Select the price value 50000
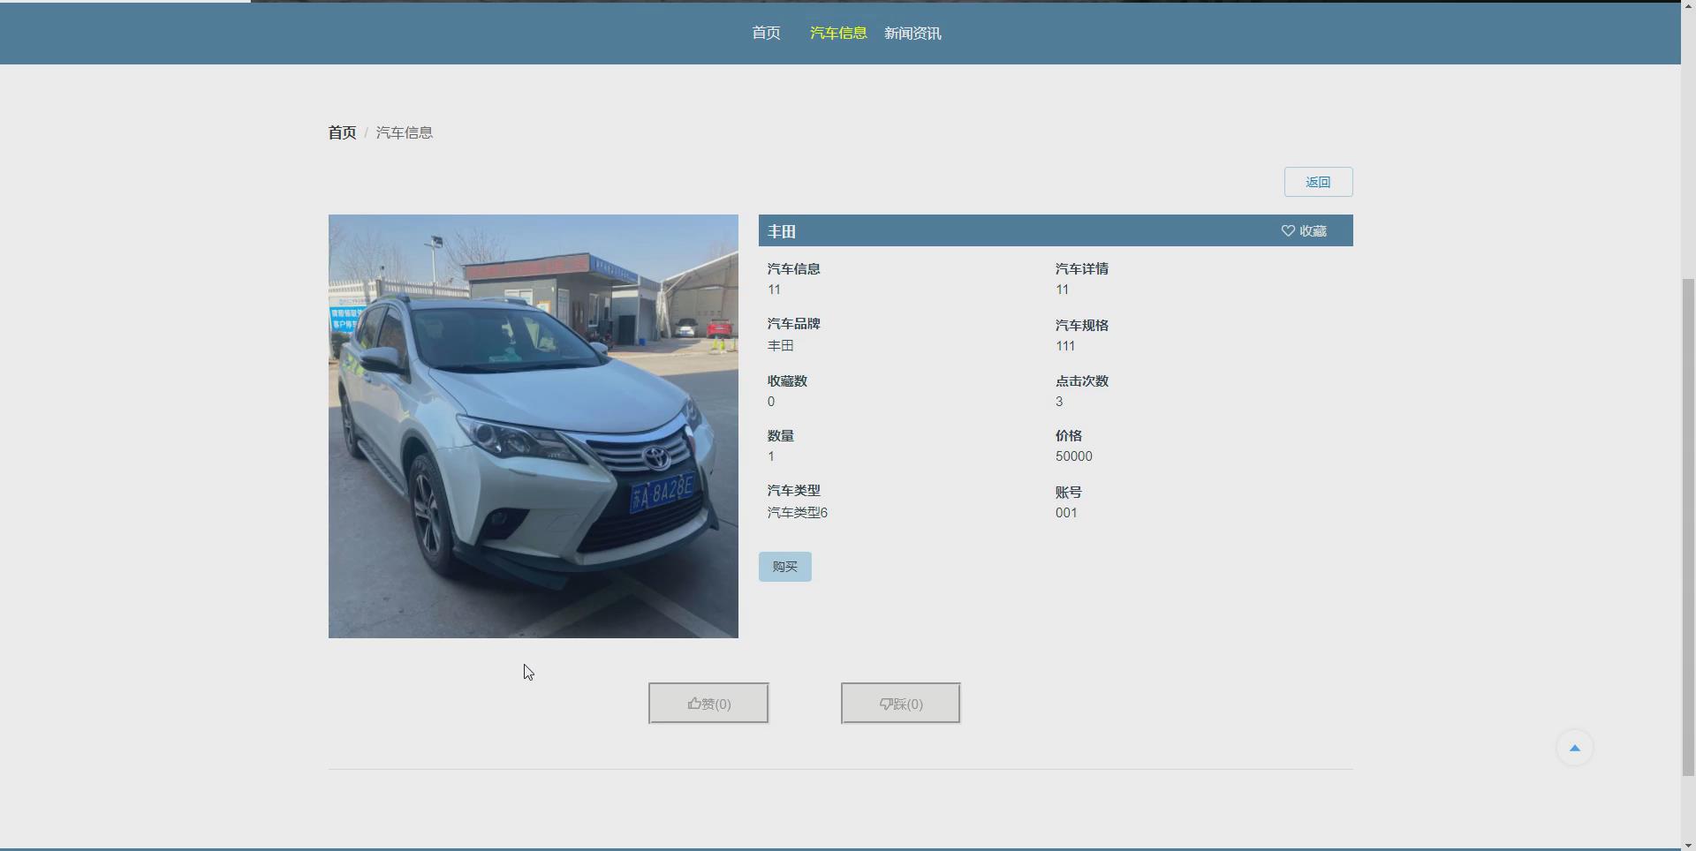Viewport: 1696px width, 851px height. click(1073, 456)
